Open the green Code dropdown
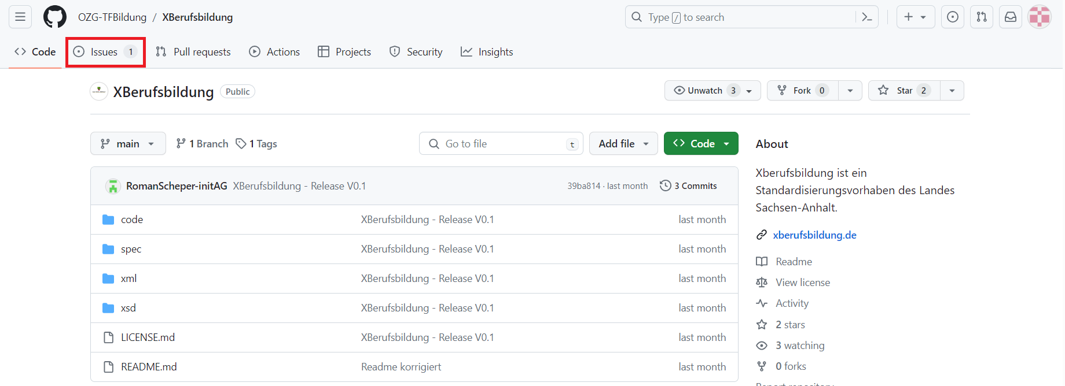1065x386 pixels. [x=700, y=144]
